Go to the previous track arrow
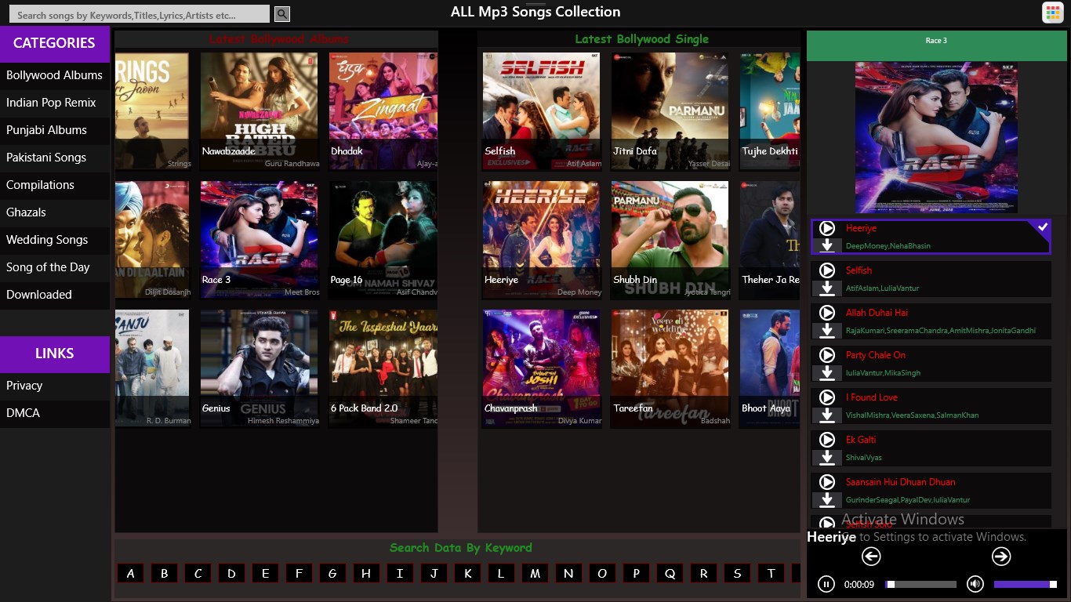The image size is (1071, 602). [871, 557]
